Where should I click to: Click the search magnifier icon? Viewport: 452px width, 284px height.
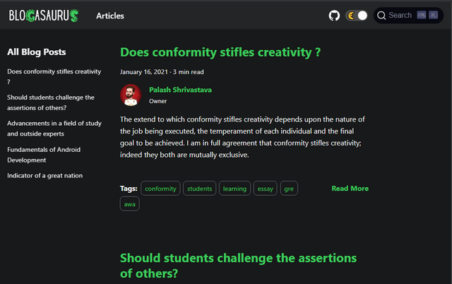pyautogui.click(x=381, y=16)
